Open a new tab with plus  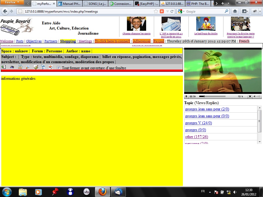point(223,3)
